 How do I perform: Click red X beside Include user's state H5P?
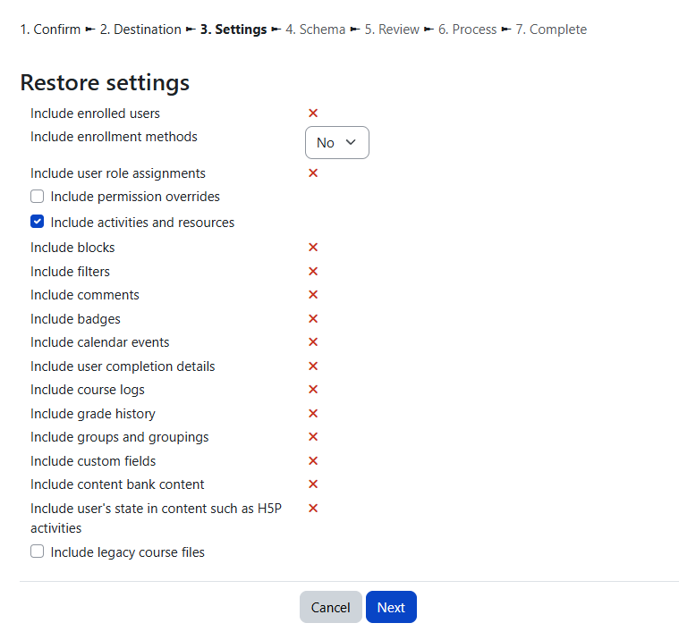click(x=313, y=508)
